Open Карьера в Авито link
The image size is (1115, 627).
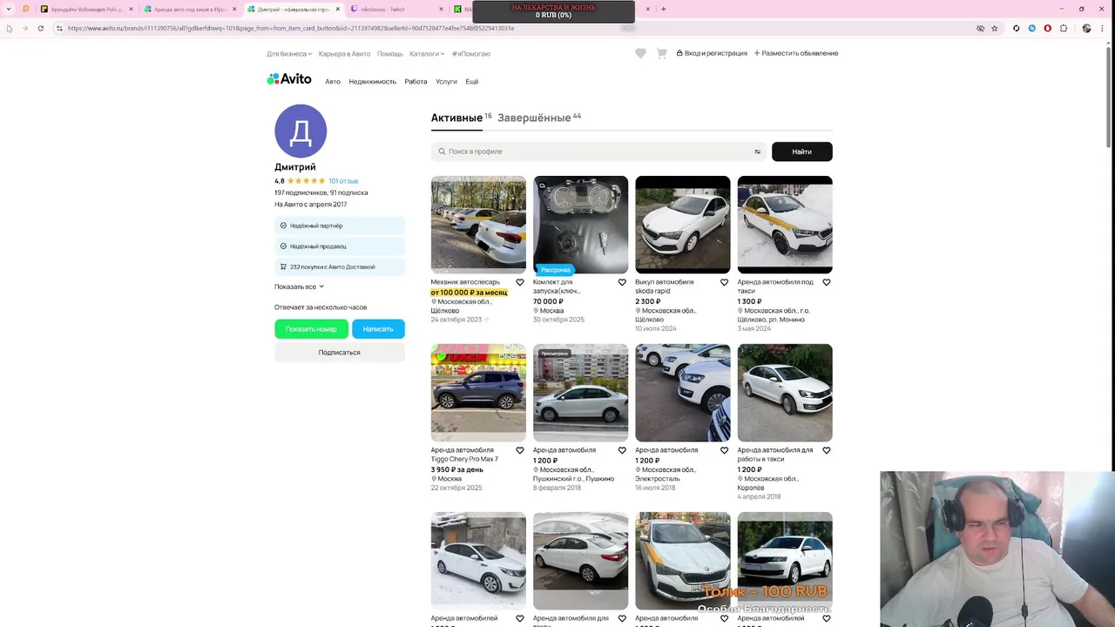(x=344, y=54)
